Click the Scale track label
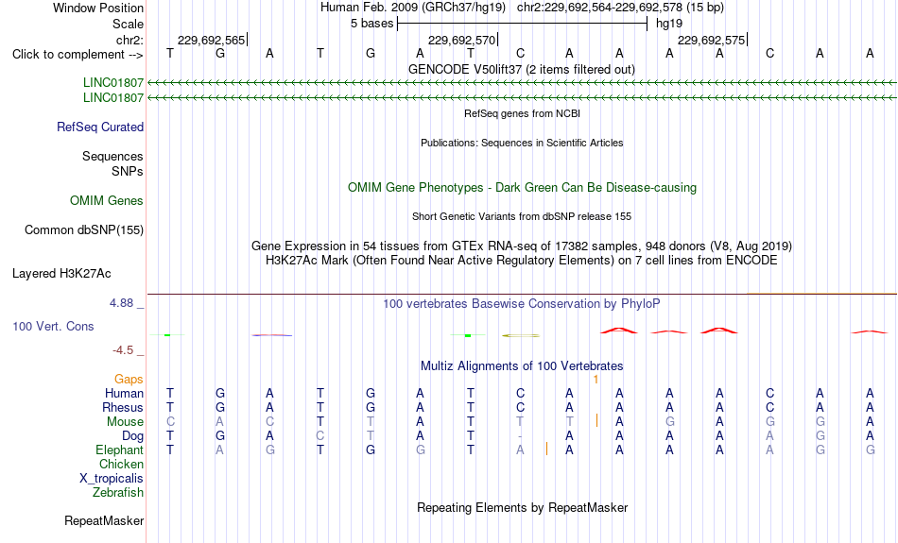 (x=128, y=24)
